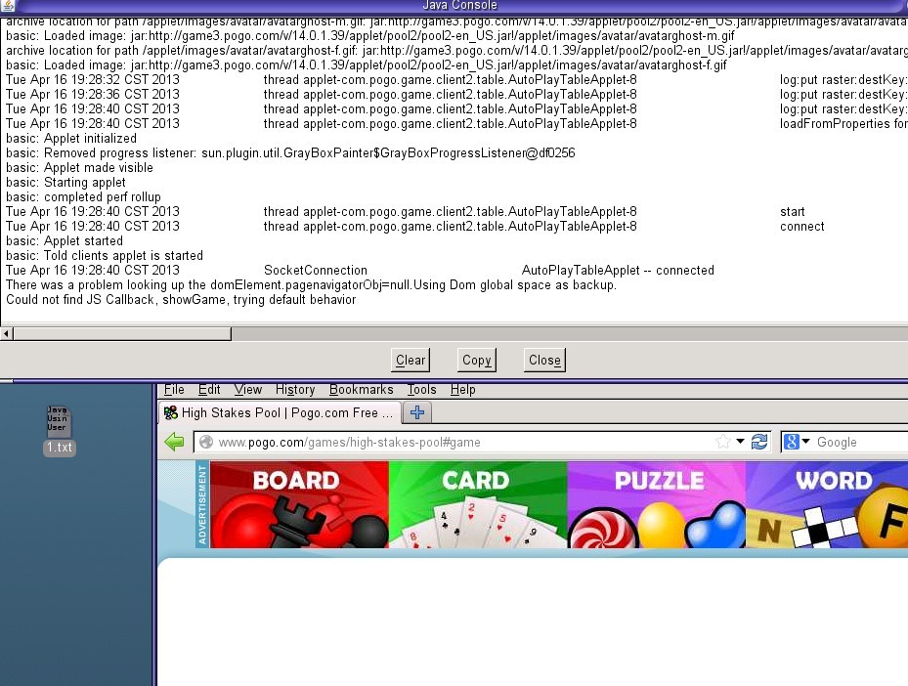Screen dimensions: 908x686
Task: Click the green back arrow in browser
Action: click(x=175, y=443)
